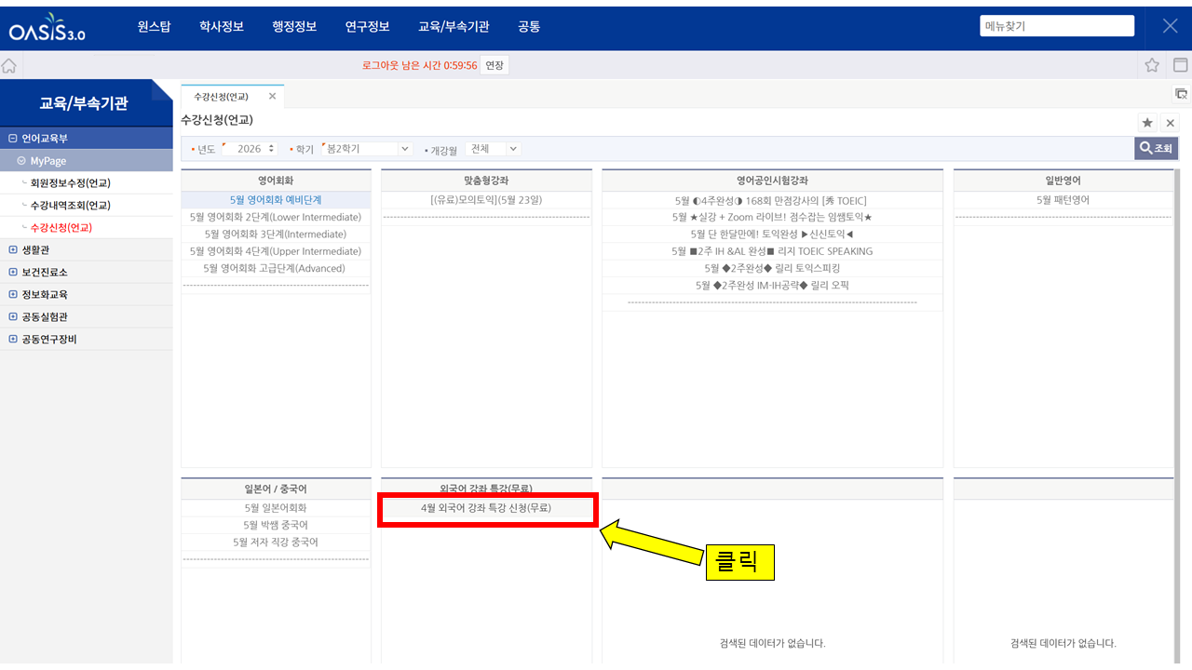Open the 교육/부속기관 top menu
Viewport: 1192px width, 670px height.
coord(454,27)
